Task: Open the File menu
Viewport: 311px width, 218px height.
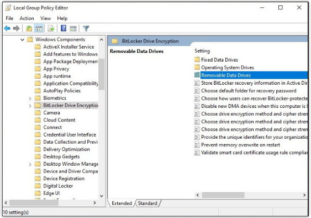Action: coord(9,18)
